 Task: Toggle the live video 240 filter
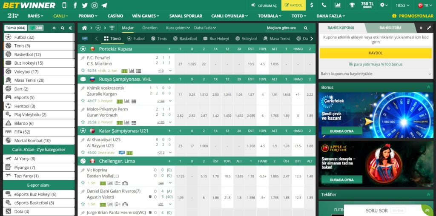(35, 28)
